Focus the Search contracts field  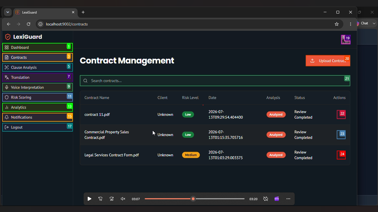[x=215, y=81]
